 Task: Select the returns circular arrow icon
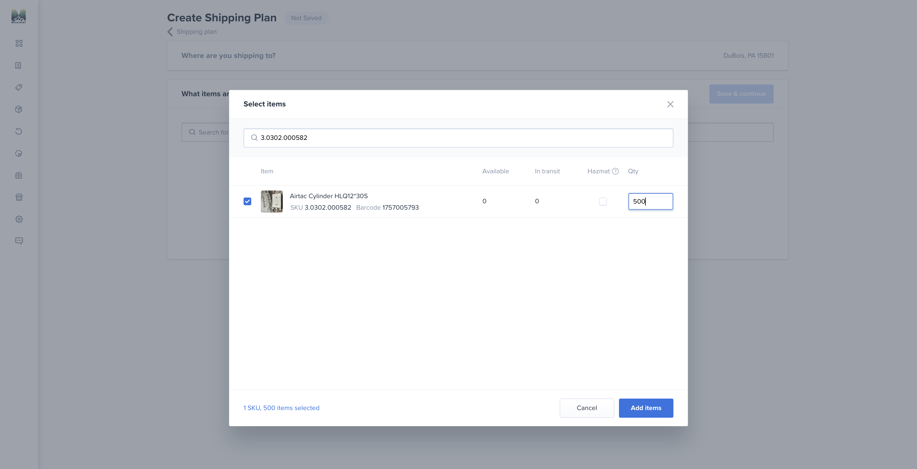pyautogui.click(x=19, y=131)
